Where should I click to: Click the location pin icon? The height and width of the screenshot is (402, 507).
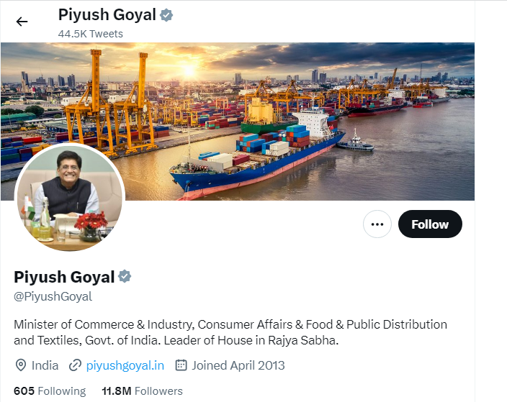[x=21, y=365]
